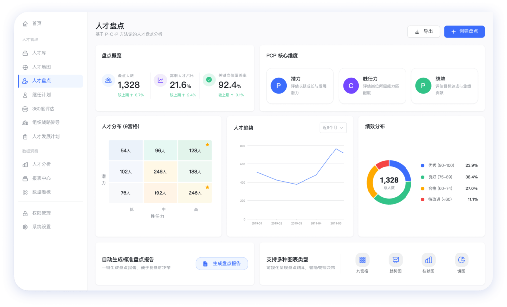The height and width of the screenshot is (307, 507).
Task: Click the green 良好 (75-89) legend dot
Action: (x=423, y=177)
